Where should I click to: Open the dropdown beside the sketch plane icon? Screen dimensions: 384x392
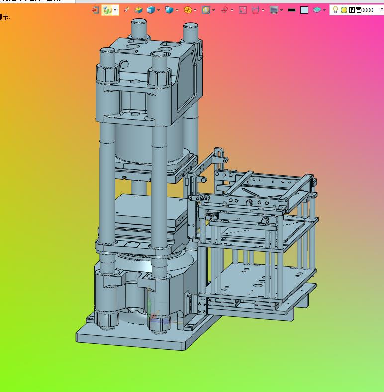point(115,10)
